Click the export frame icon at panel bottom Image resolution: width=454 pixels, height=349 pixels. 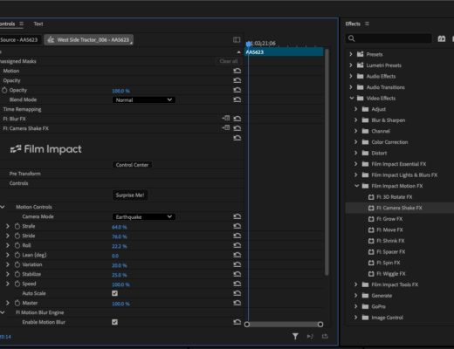[x=325, y=336]
